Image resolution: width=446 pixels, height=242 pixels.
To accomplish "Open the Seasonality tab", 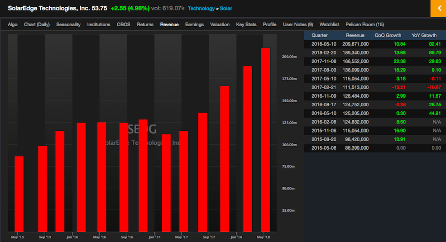I will (x=68, y=24).
